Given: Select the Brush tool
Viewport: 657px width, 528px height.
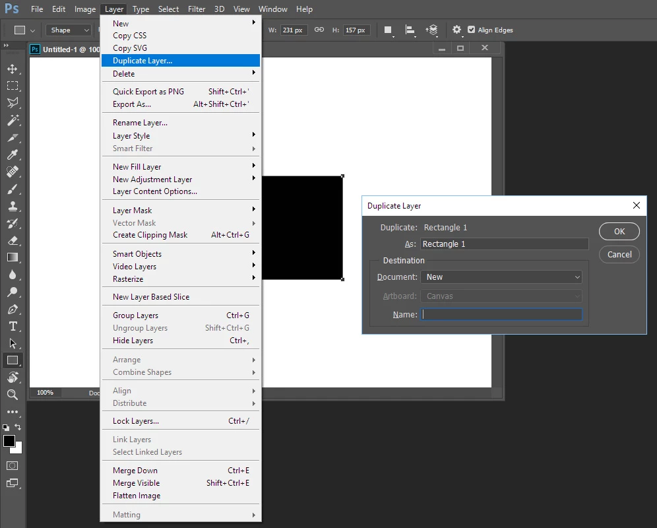Looking at the screenshot, I should click(13, 189).
